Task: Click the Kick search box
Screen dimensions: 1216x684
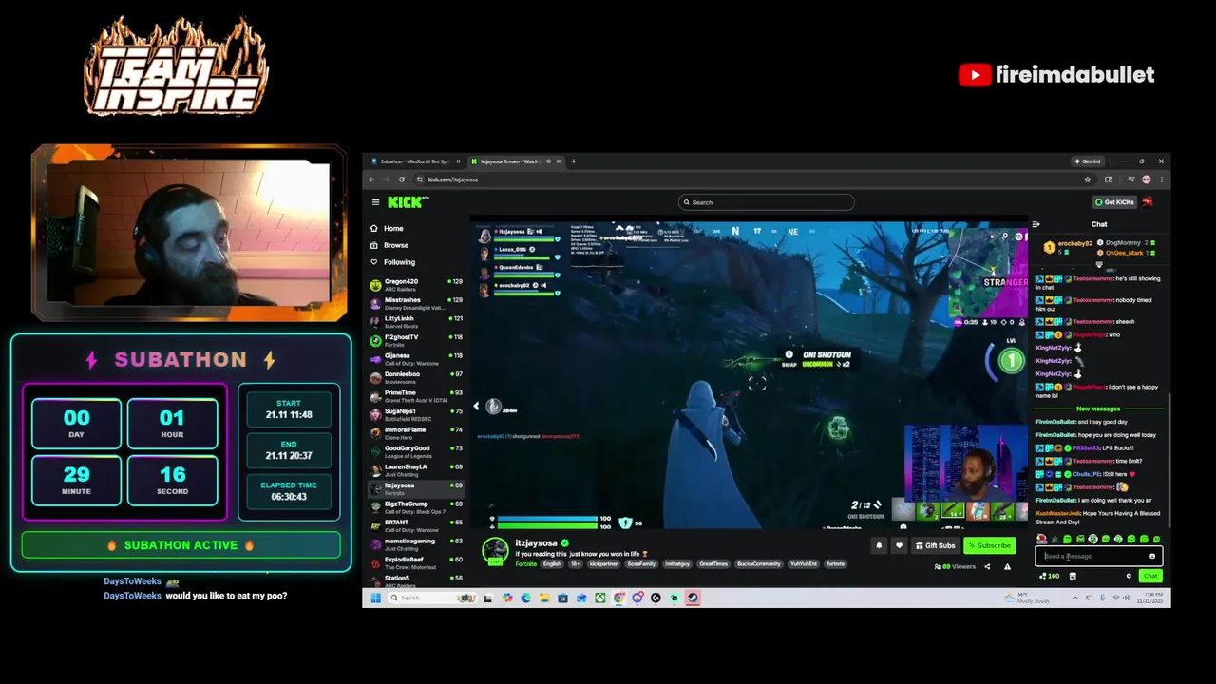Action: 766,202
